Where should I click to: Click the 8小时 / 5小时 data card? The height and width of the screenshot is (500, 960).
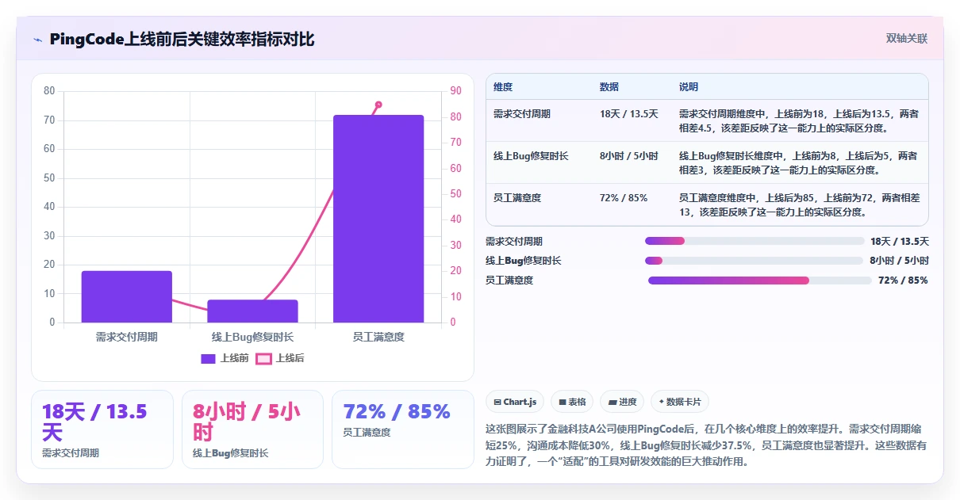252,429
